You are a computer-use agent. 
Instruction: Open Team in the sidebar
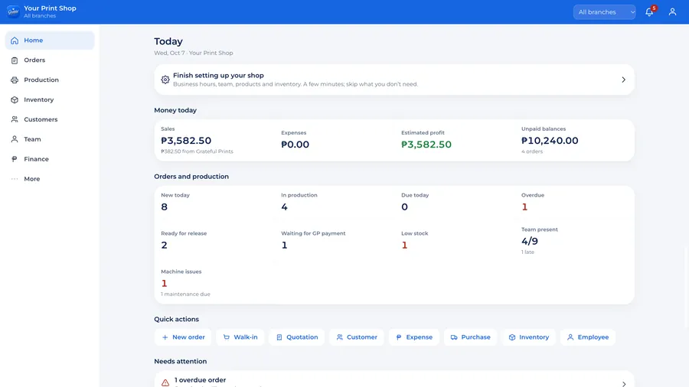click(x=50, y=139)
